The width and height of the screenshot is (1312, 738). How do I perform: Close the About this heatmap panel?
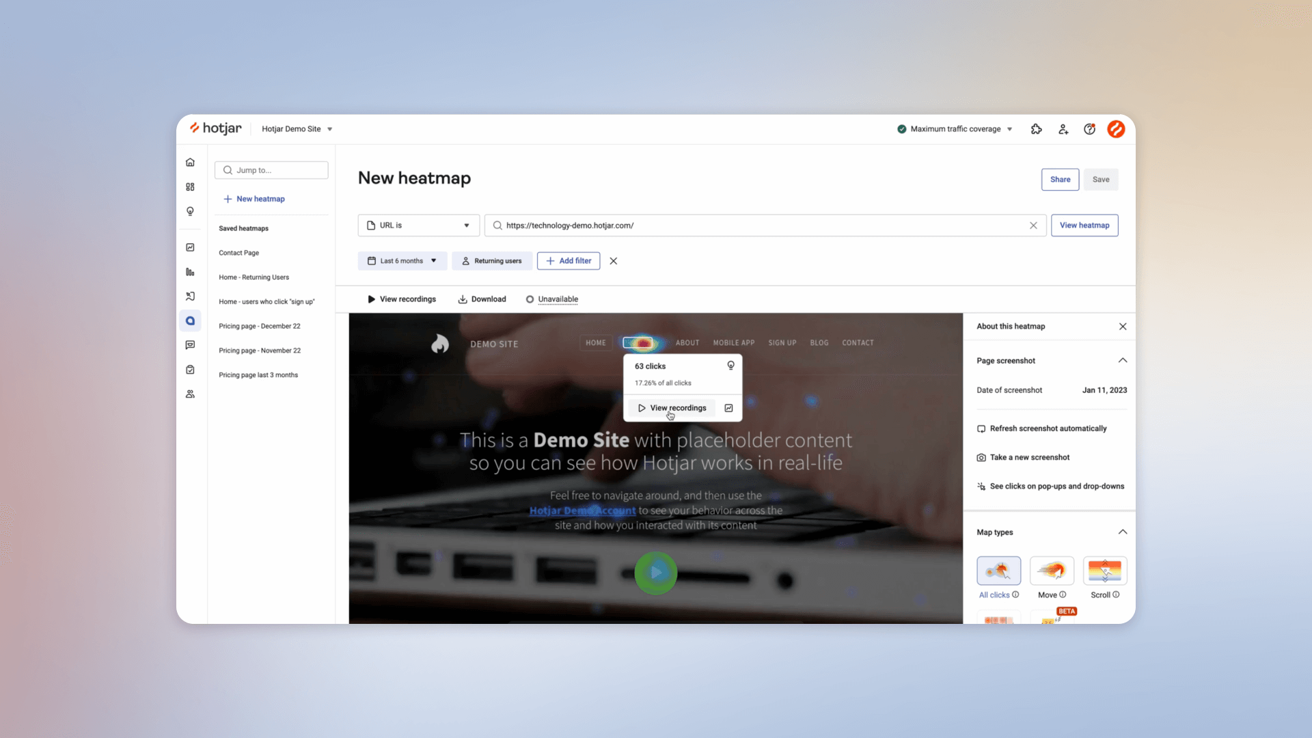point(1123,327)
